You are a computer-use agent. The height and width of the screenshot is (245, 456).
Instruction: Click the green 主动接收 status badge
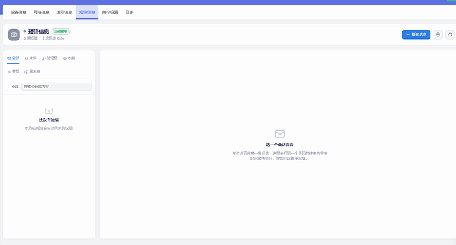pos(61,32)
